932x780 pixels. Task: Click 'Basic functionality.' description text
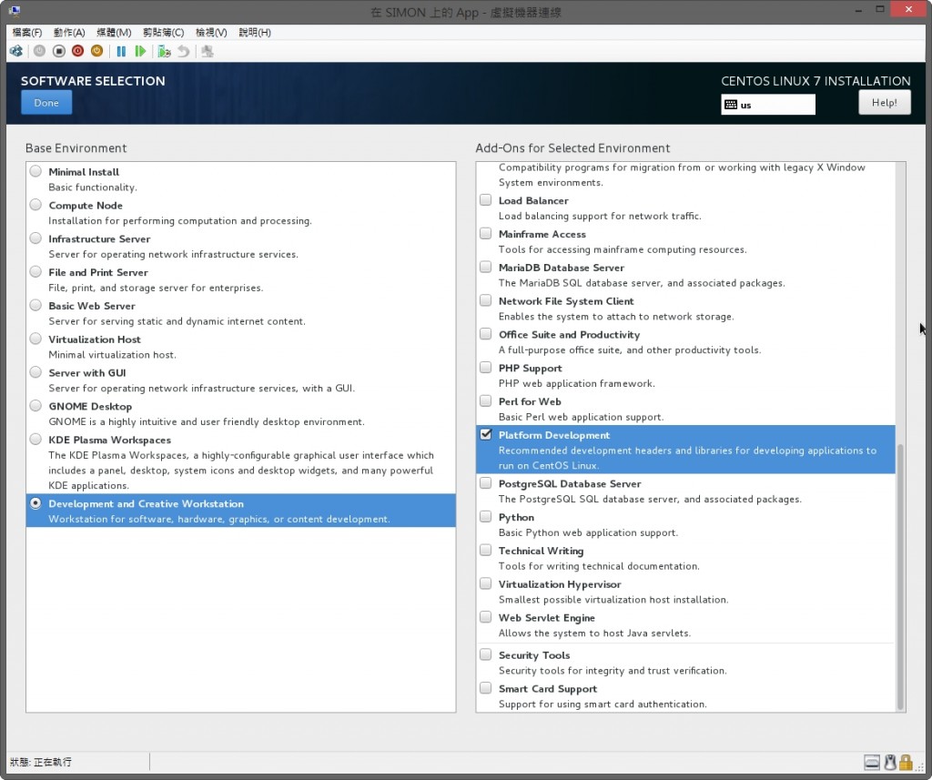[x=93, y=187]
